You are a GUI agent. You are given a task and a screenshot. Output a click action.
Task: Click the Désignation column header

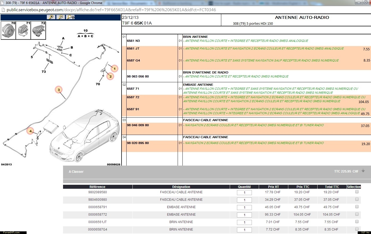click(181, 187)
